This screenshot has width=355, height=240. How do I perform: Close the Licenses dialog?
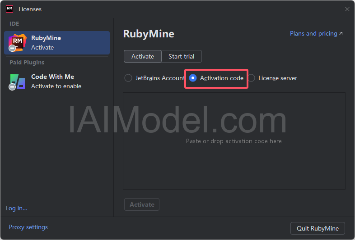pos(347,9)
